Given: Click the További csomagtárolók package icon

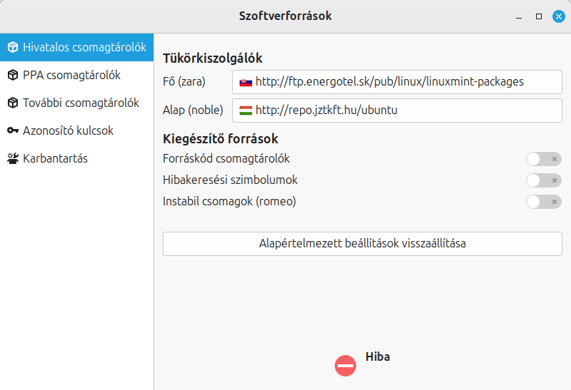Looking at the screenshot, I should click(13, 103).
